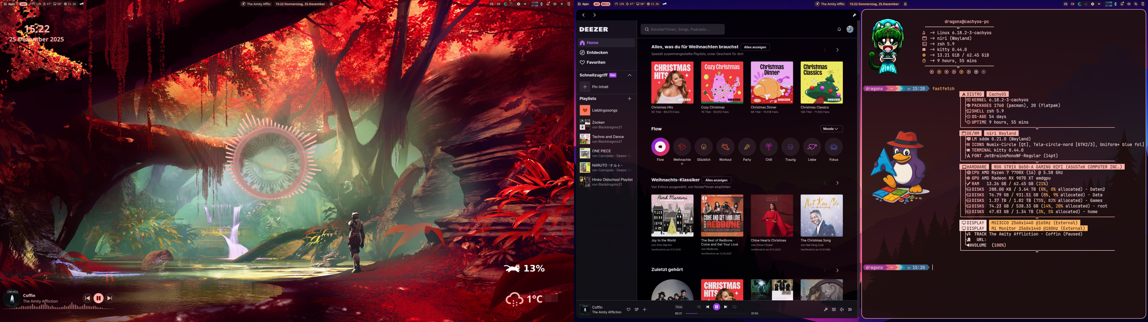The height and width of the screenshot is (322, 1148).
Task: Add a new playlist via plus icon
Action: coord(629,99)
